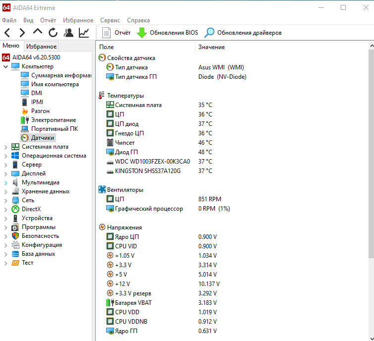Select Электропитание tree item

[54, 120]
